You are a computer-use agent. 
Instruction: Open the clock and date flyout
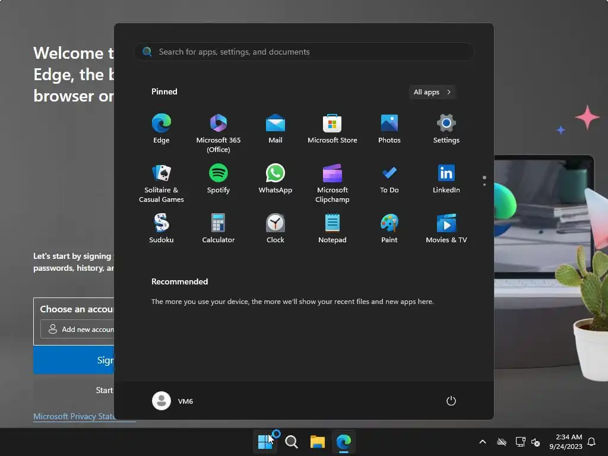click(x=566, y=442)
